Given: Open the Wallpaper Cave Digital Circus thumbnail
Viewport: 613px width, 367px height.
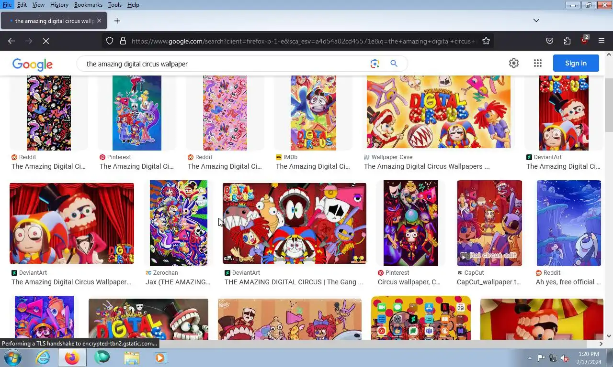Looking at the screenshot, I should pos(438,112).
